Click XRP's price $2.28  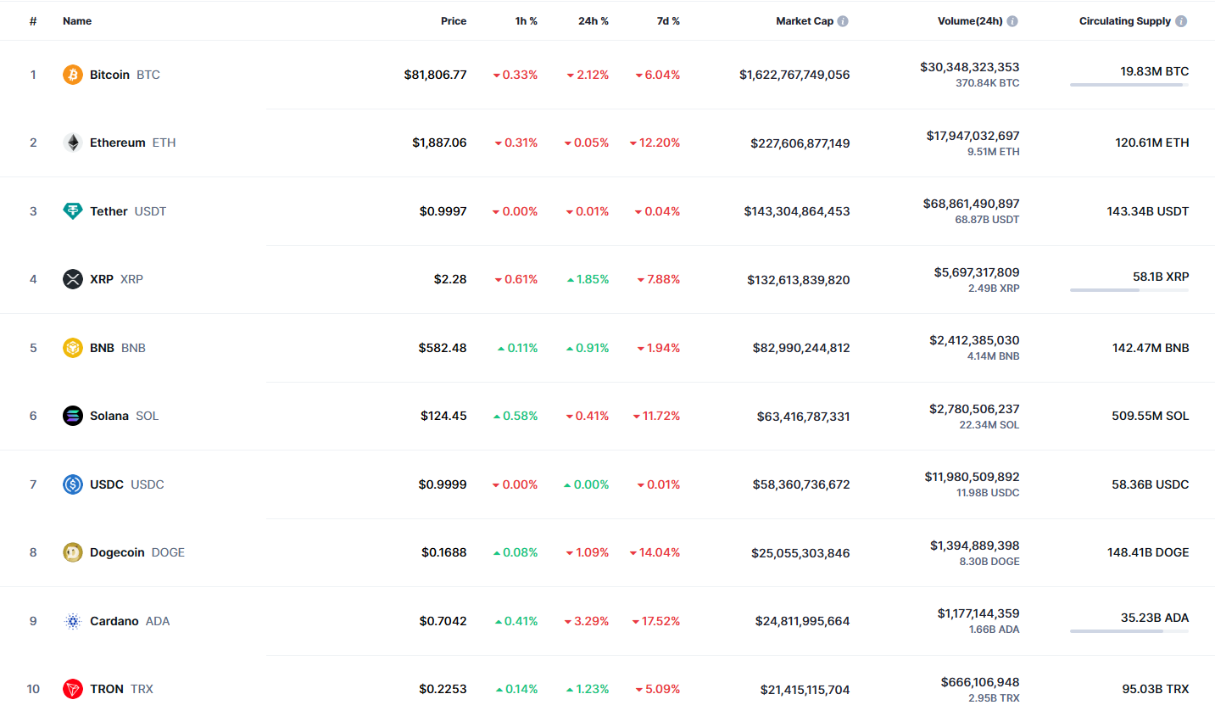[450, 279]
